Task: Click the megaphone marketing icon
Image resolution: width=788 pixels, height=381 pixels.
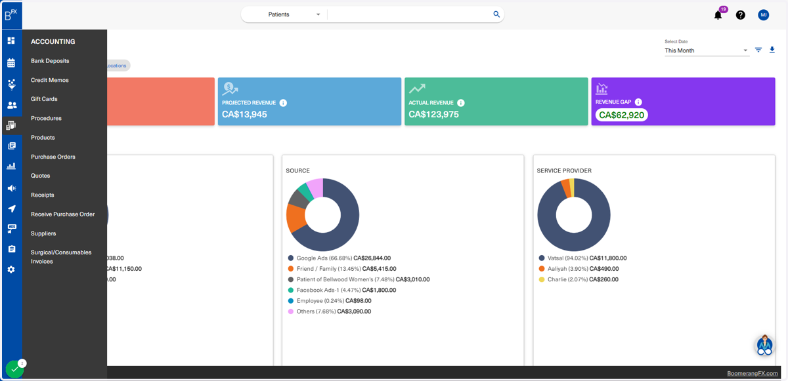Action: click(x=11, y=188)
